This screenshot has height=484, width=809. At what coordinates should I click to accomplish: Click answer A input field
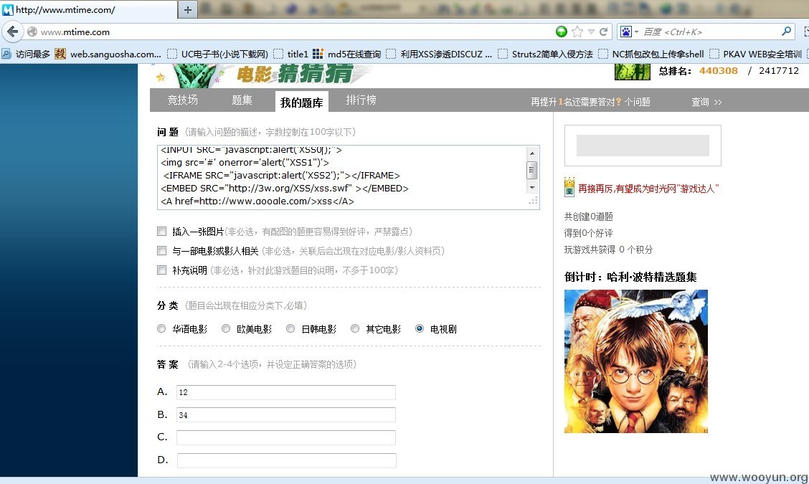[x=286, y=392]
